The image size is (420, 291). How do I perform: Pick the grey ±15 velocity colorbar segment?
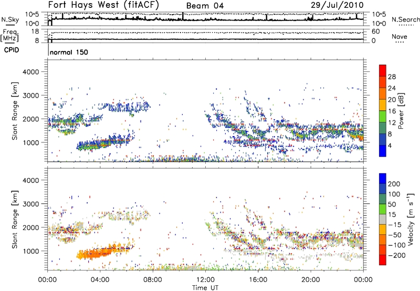[x=383, y=219]
